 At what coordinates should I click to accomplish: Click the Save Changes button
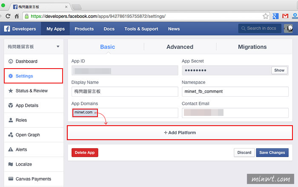click(x=272, y=152)
